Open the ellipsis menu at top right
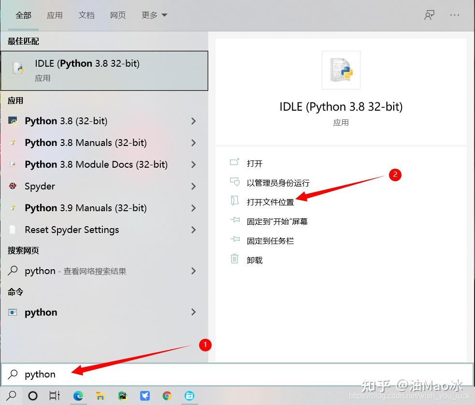The width and height of the screenshot is (475, 405). [454, 15]
